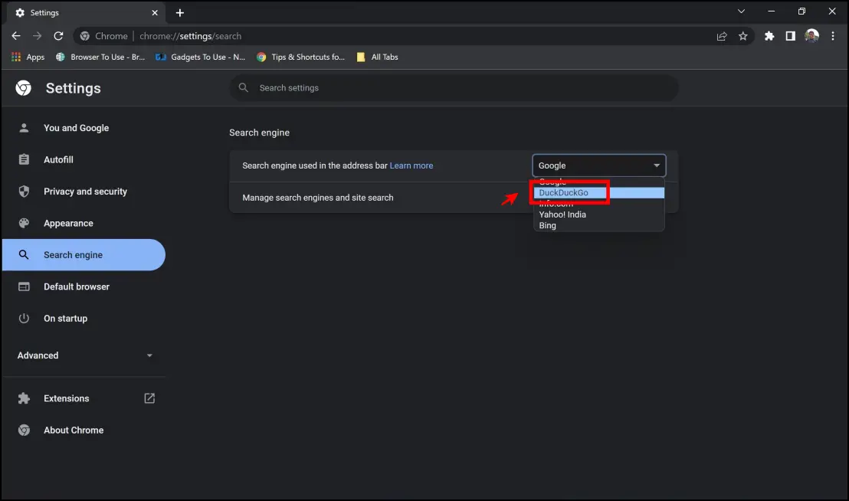Minimize the Chrome window
Image resolution: width=849 pixels, height=501 pixels.
(772, 11)
